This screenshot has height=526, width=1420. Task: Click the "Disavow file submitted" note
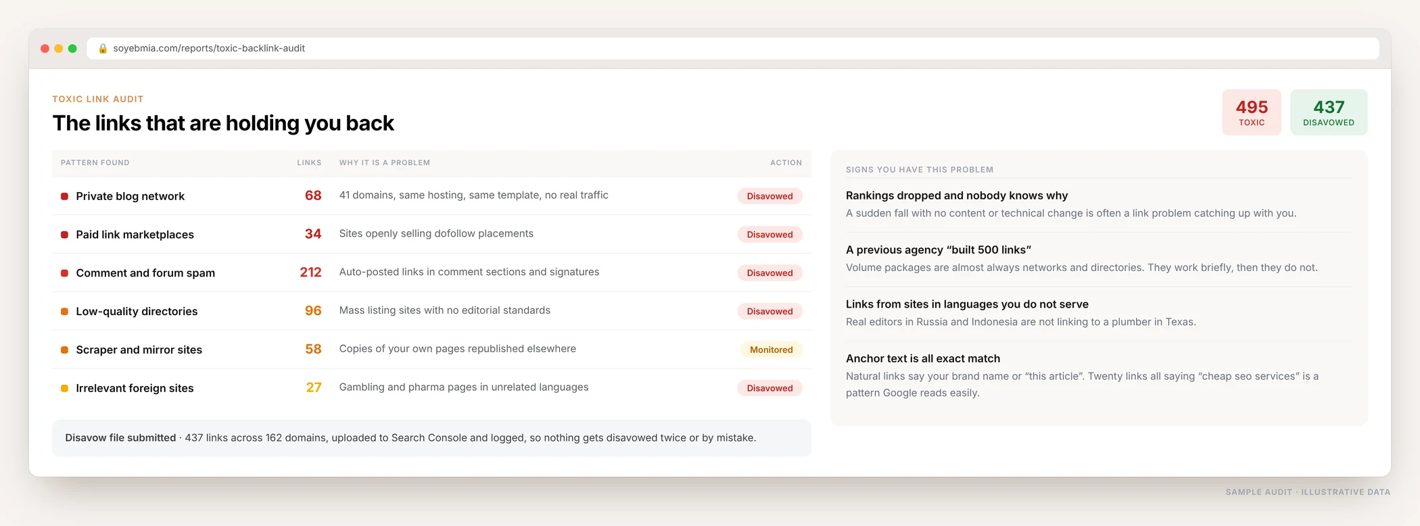coord(431,438)
